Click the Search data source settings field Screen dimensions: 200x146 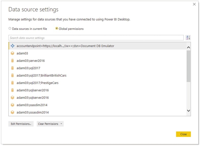[96, 38]
